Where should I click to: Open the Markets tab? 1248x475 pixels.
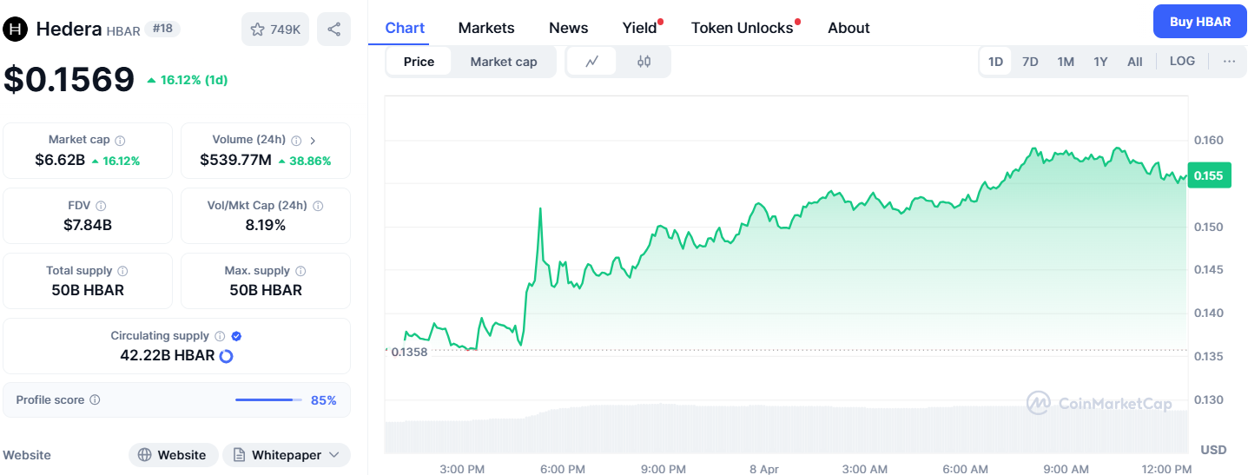pos(486,28)
